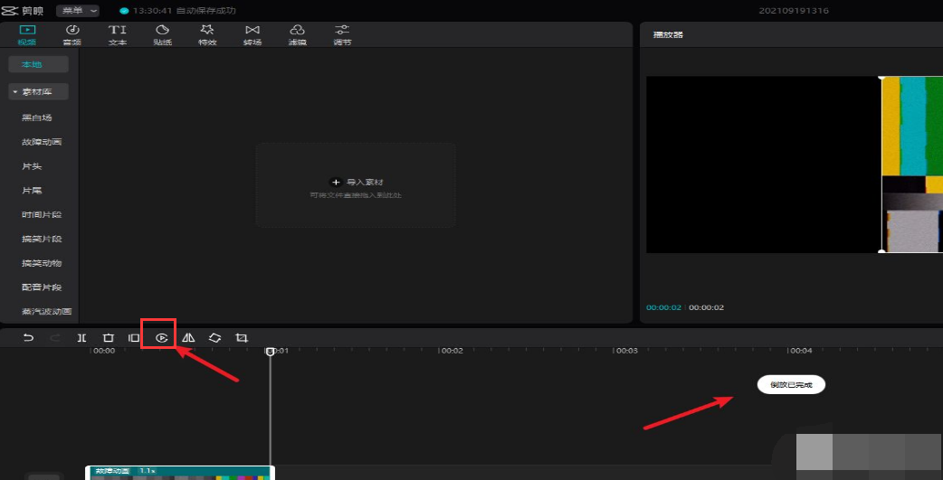Image resolution: width=943 pixels, height=480 pixels.
Task: Open the 菜单 dropdown menu
Action: click(x=77, y=11)
